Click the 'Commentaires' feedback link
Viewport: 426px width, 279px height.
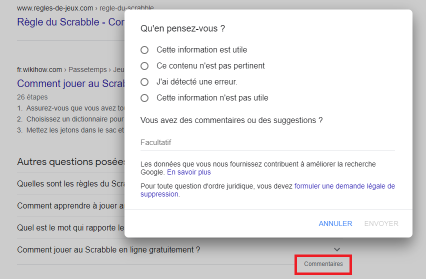click(323, 264)
